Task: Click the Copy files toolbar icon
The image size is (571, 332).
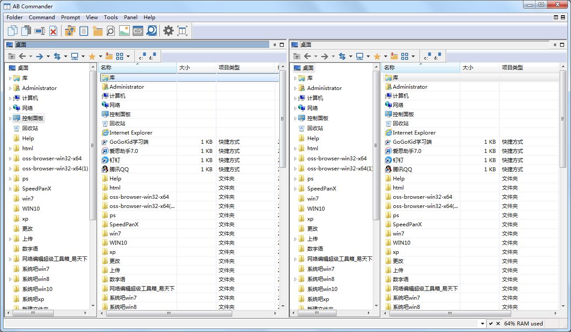Action: 13,31
